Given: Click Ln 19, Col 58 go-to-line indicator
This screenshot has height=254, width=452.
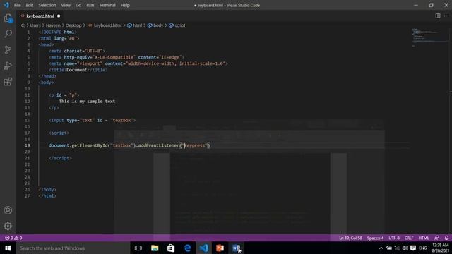Looking at the screenshot, I should [x=350, y=238].
